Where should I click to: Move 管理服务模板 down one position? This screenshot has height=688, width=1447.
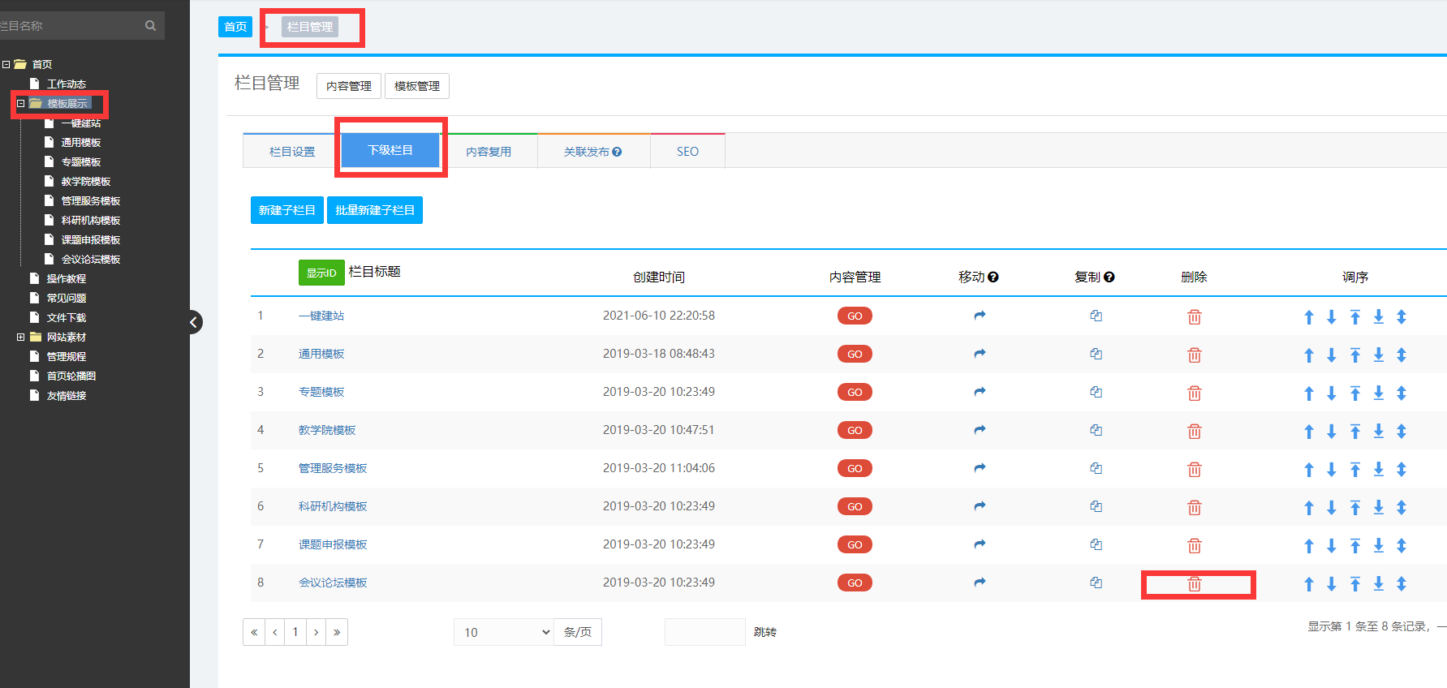1332,470
